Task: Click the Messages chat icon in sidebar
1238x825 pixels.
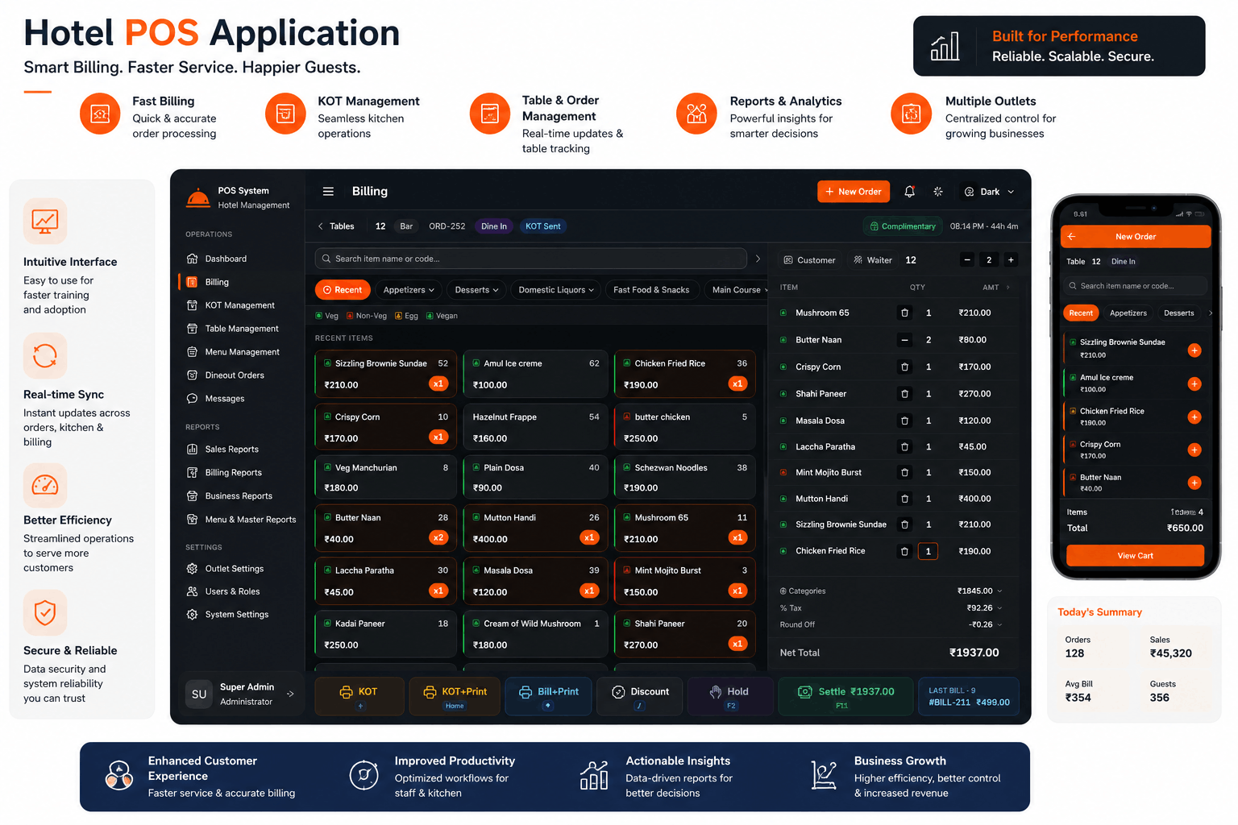Action: (x=192, y=399)
